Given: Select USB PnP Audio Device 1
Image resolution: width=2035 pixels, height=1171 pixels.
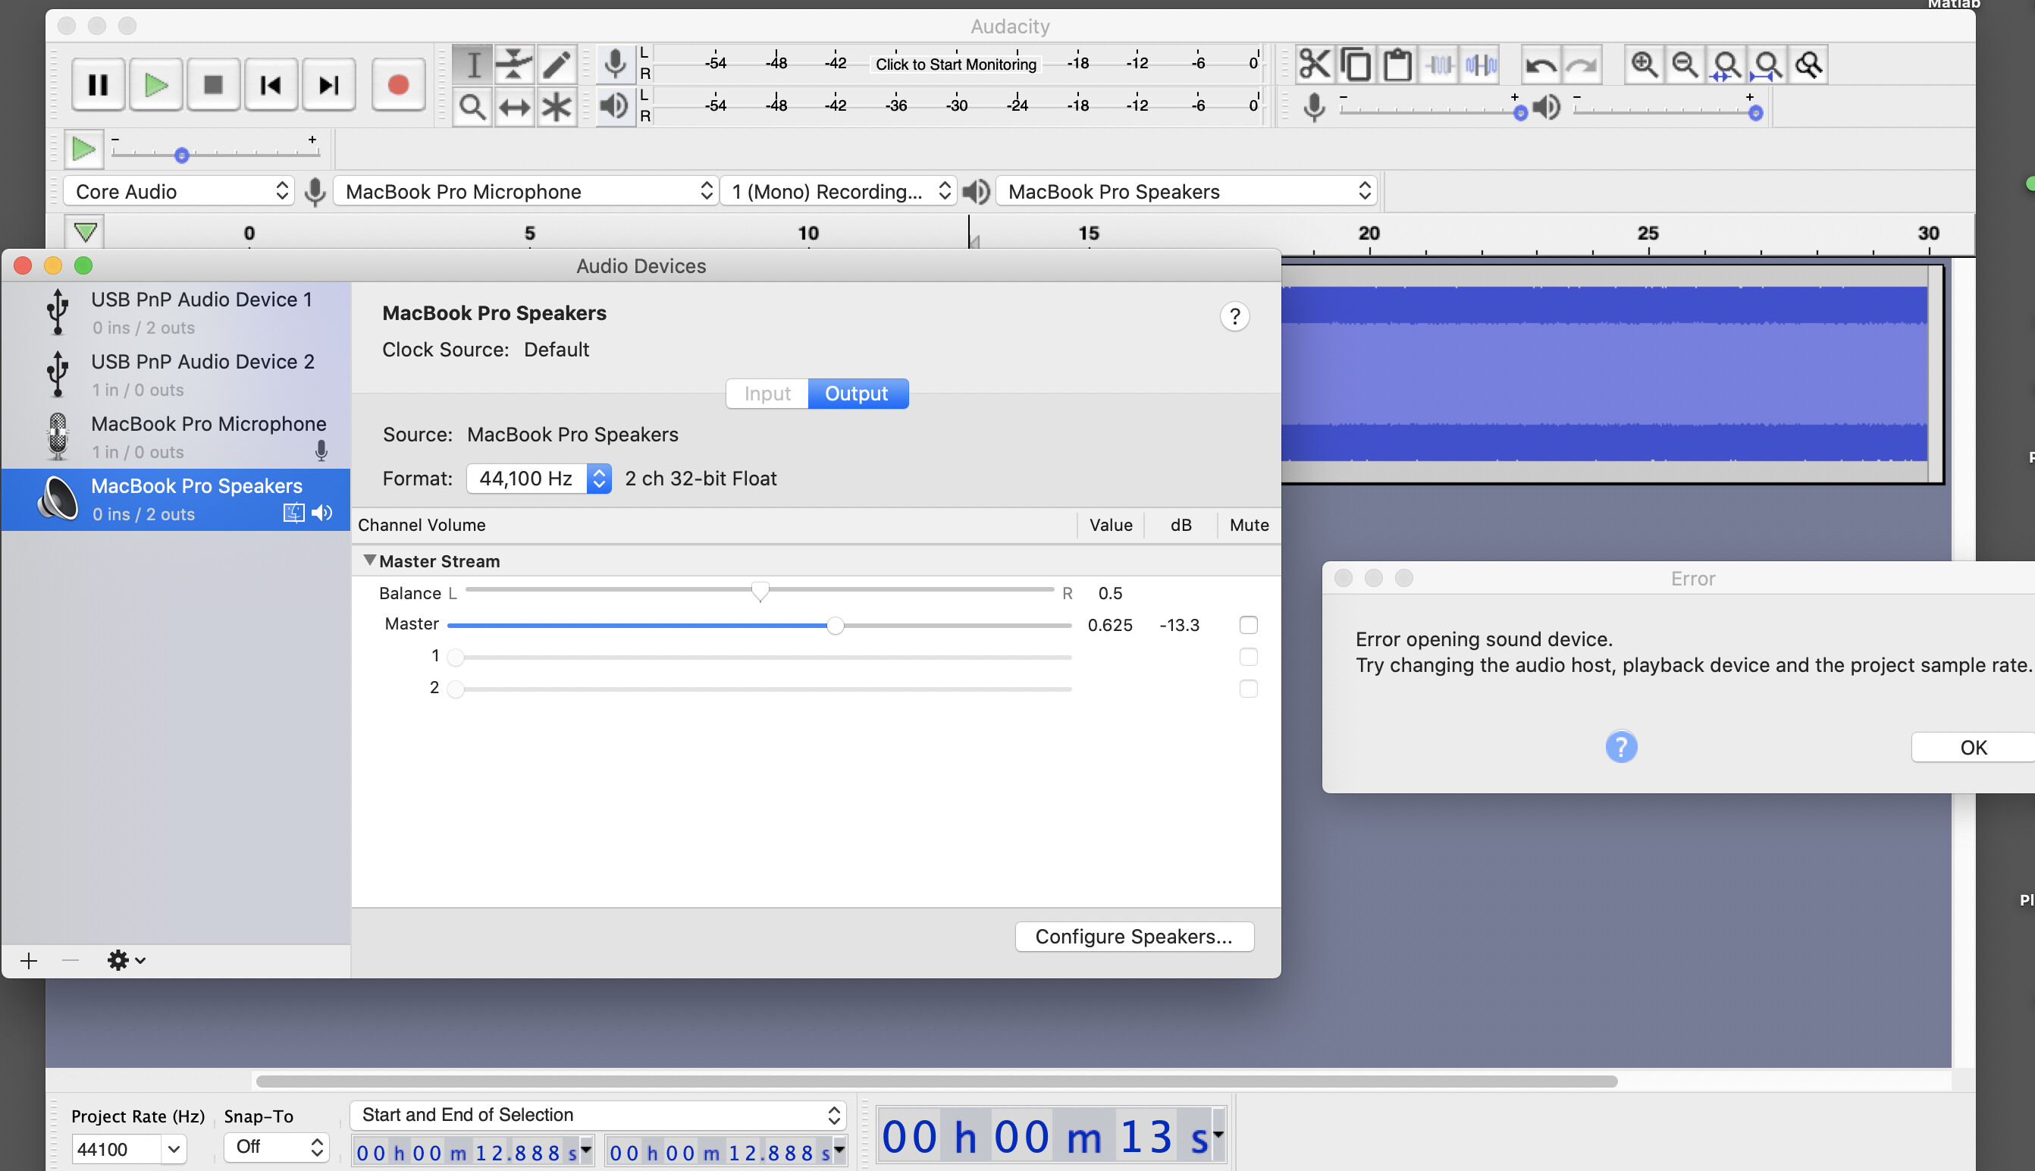Looking at the screenshot, I should pyautogui.click(x=176, y=313).
